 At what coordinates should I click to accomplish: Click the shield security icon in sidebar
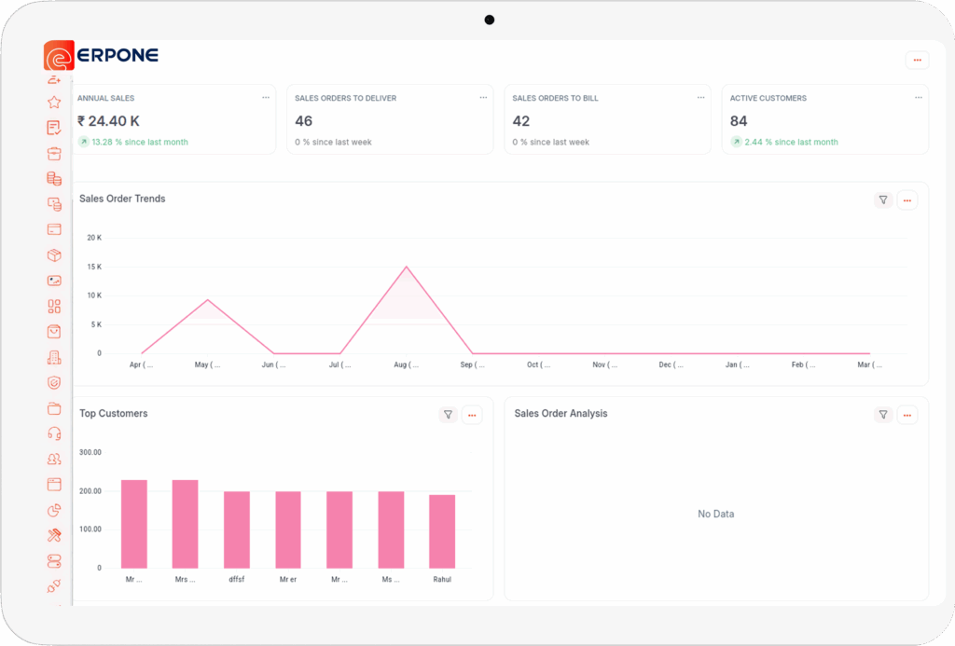pos(54,382)
